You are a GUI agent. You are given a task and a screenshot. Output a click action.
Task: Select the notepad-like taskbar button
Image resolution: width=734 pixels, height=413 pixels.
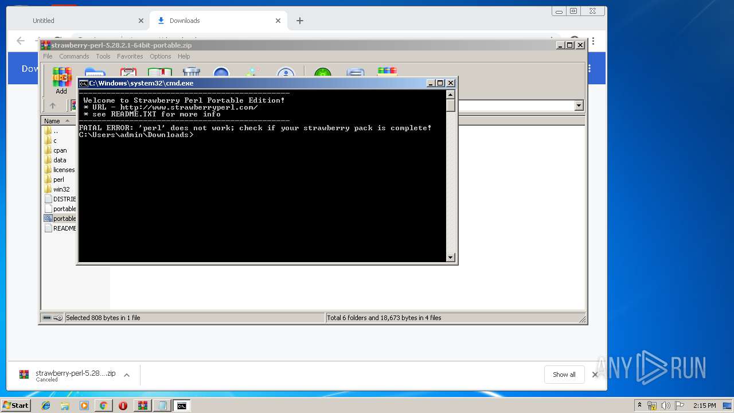tap(162, 406)
